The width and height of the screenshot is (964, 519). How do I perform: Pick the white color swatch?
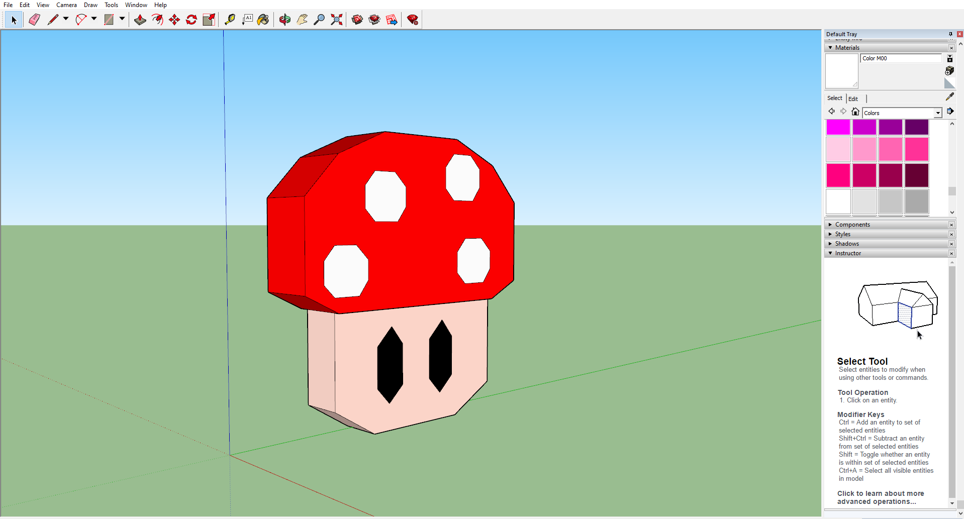click(x=838, y=201)
